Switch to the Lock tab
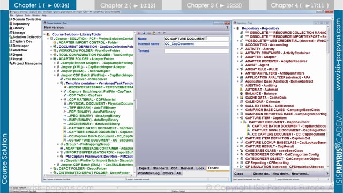343x193 pixels. click(x=200, y=168)
